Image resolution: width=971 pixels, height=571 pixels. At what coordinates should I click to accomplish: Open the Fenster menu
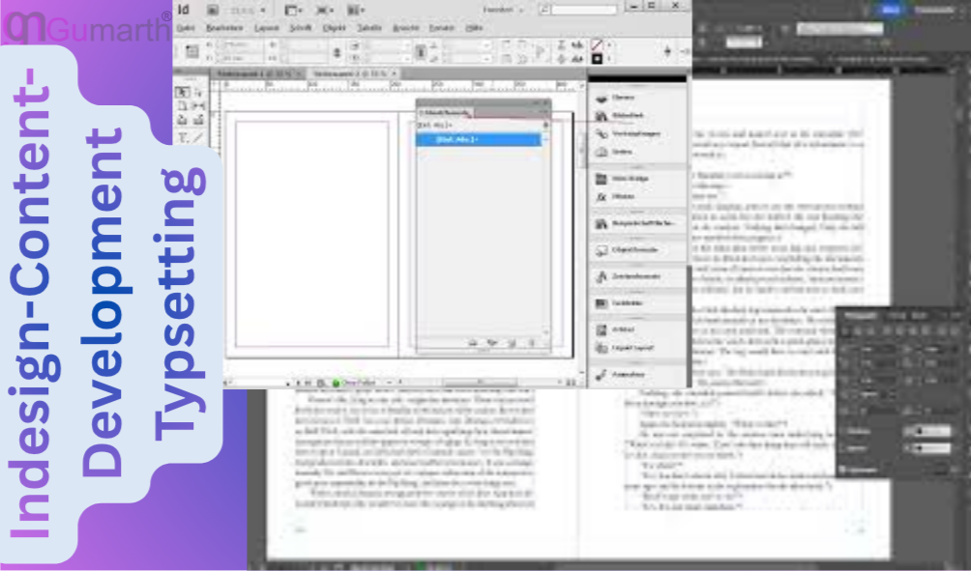click(x=442, y=28)
